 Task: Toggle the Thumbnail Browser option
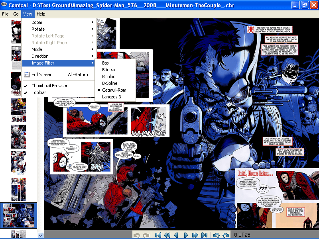49,86
